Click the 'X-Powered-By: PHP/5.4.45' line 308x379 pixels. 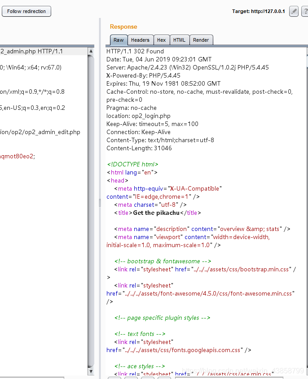(x=143, y=75)
